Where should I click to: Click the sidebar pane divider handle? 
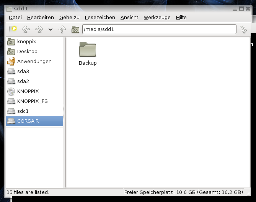pyautogui.click(x=64, y=112)
